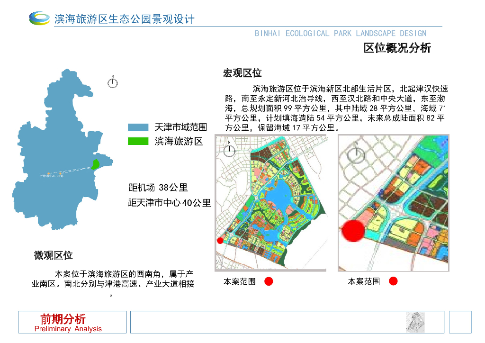Viewport: 485px width, 343px height.
Task: Click the Binhai eco-park logo icon
Action: tap(39, 18)
